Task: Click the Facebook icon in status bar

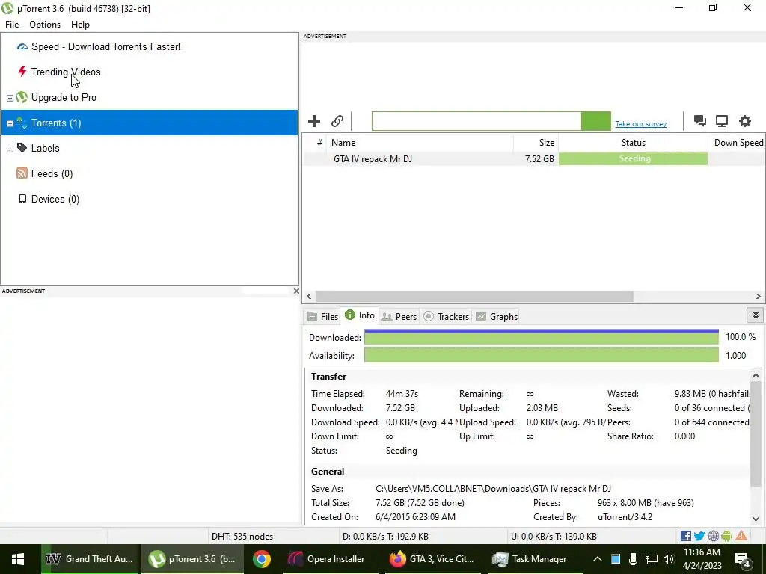Action: point(686,536)
